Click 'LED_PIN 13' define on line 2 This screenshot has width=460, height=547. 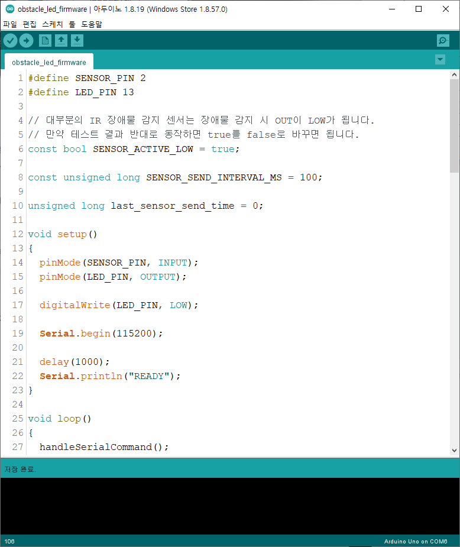click(x=104, y=92)
